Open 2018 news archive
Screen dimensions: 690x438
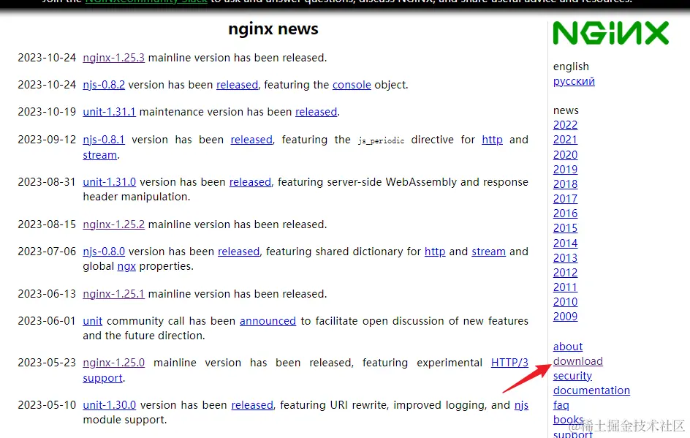coord(565,184)
